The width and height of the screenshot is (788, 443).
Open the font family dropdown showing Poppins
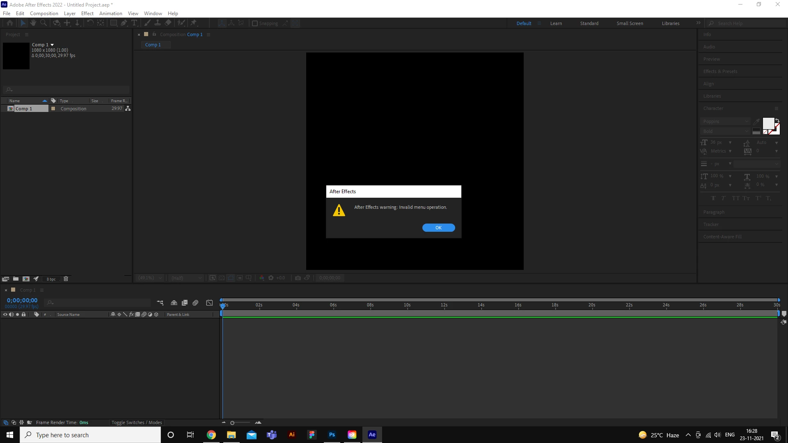725,121
